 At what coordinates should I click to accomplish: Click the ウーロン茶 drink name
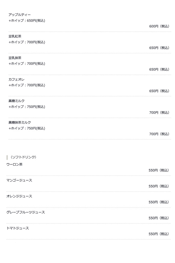point(14,164)
